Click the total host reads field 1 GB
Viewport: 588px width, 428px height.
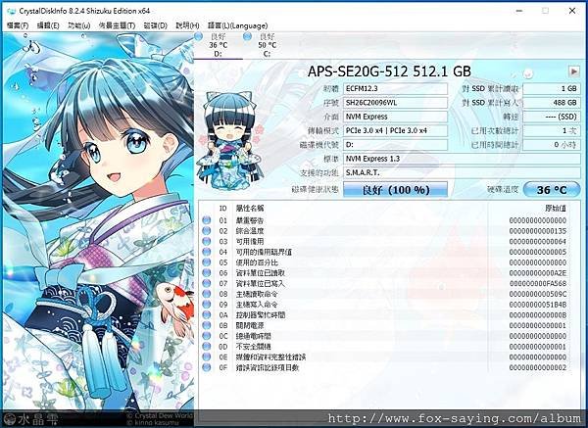(x=552, y=89)
